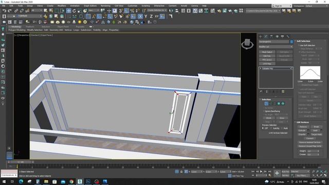Click Pin Stack icon below modifier stack
329x185 pixels.
(261, 91)
